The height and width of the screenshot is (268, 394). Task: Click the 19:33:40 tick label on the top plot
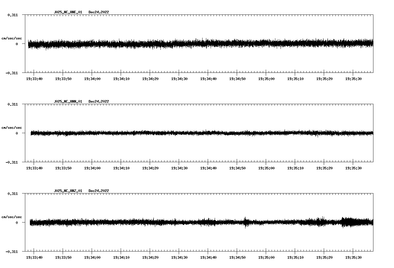point(35,78)
